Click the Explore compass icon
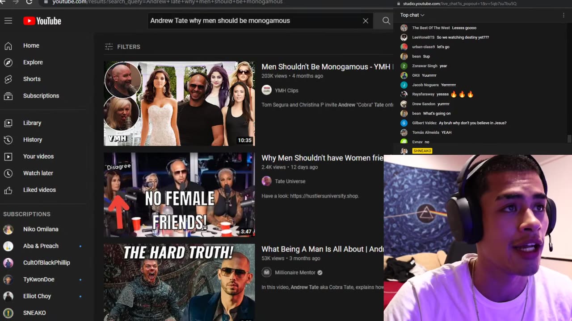Image resolution: width=572 pixels, height=321 pixels. click(x=8, y=62)
